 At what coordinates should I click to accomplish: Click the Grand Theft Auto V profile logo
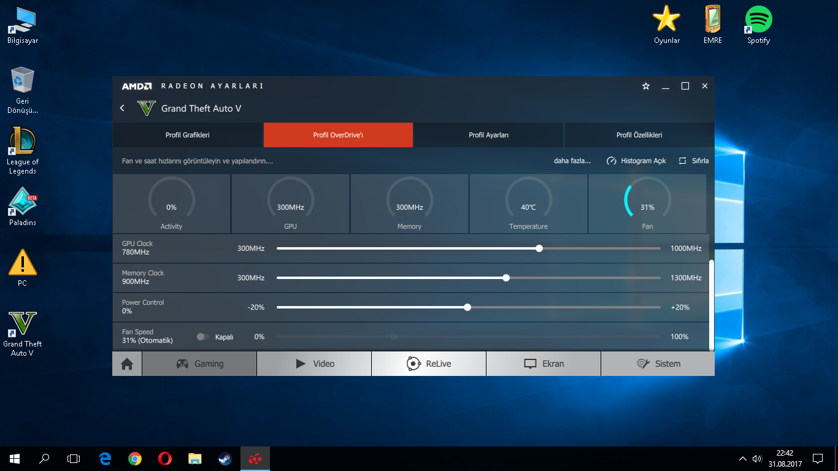146,108
